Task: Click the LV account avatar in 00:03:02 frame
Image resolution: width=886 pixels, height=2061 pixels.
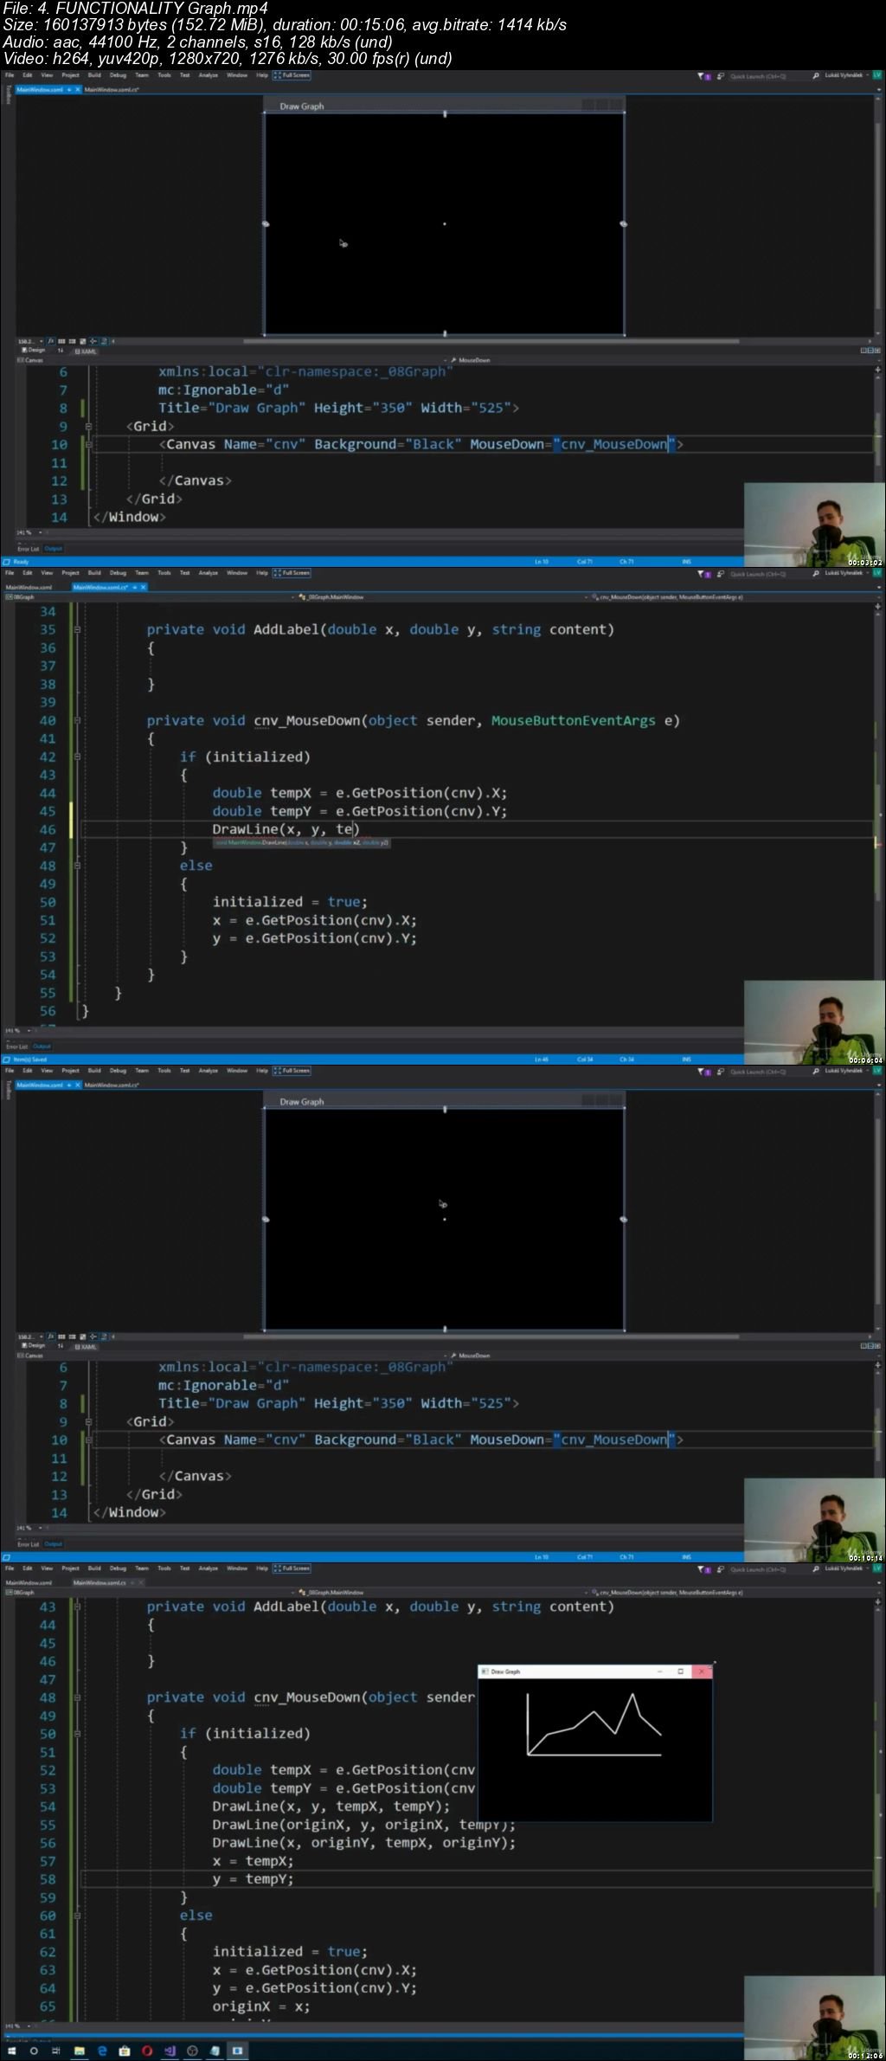Action: 876,76
